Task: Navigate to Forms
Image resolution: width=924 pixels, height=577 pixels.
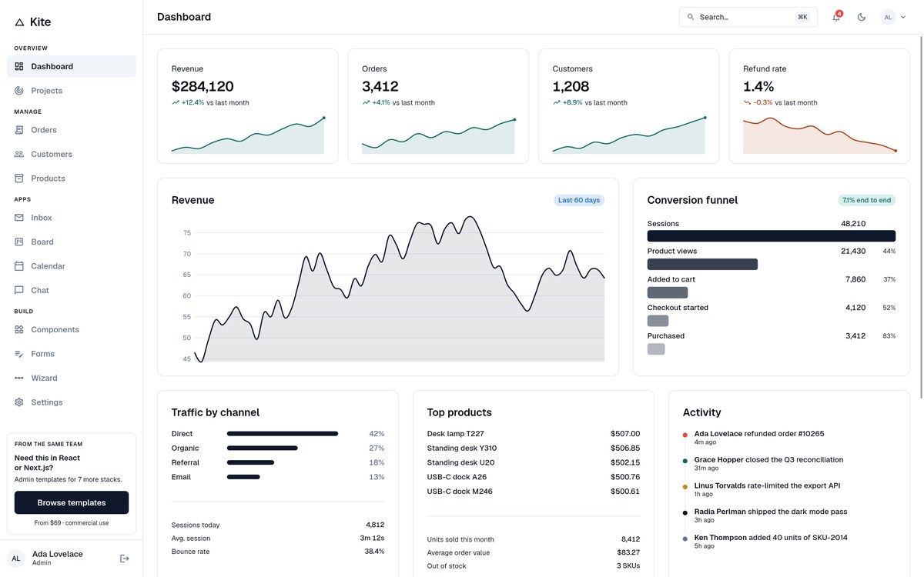Action: click(x=72, y=354)
